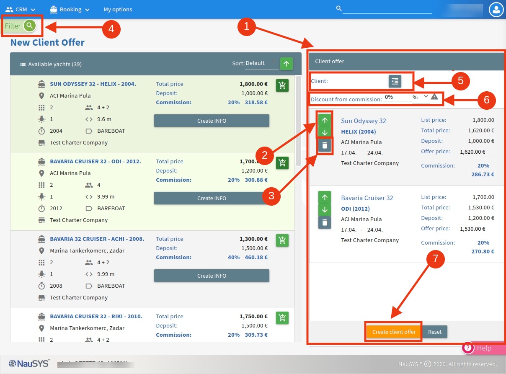Move Sun Odyssey 32 offer down

325,133
